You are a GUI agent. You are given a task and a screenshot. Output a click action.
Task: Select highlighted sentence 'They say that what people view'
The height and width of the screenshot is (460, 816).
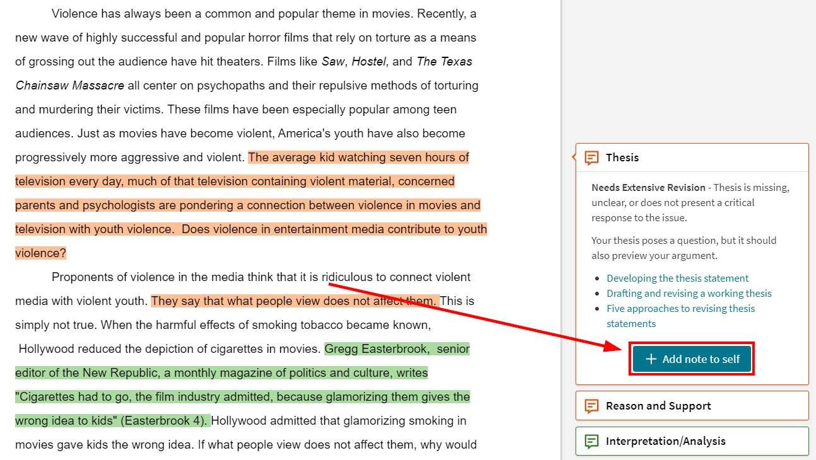coord(293,301)
